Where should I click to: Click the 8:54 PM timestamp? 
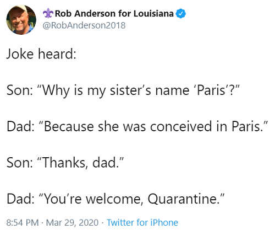click(23, 223)
